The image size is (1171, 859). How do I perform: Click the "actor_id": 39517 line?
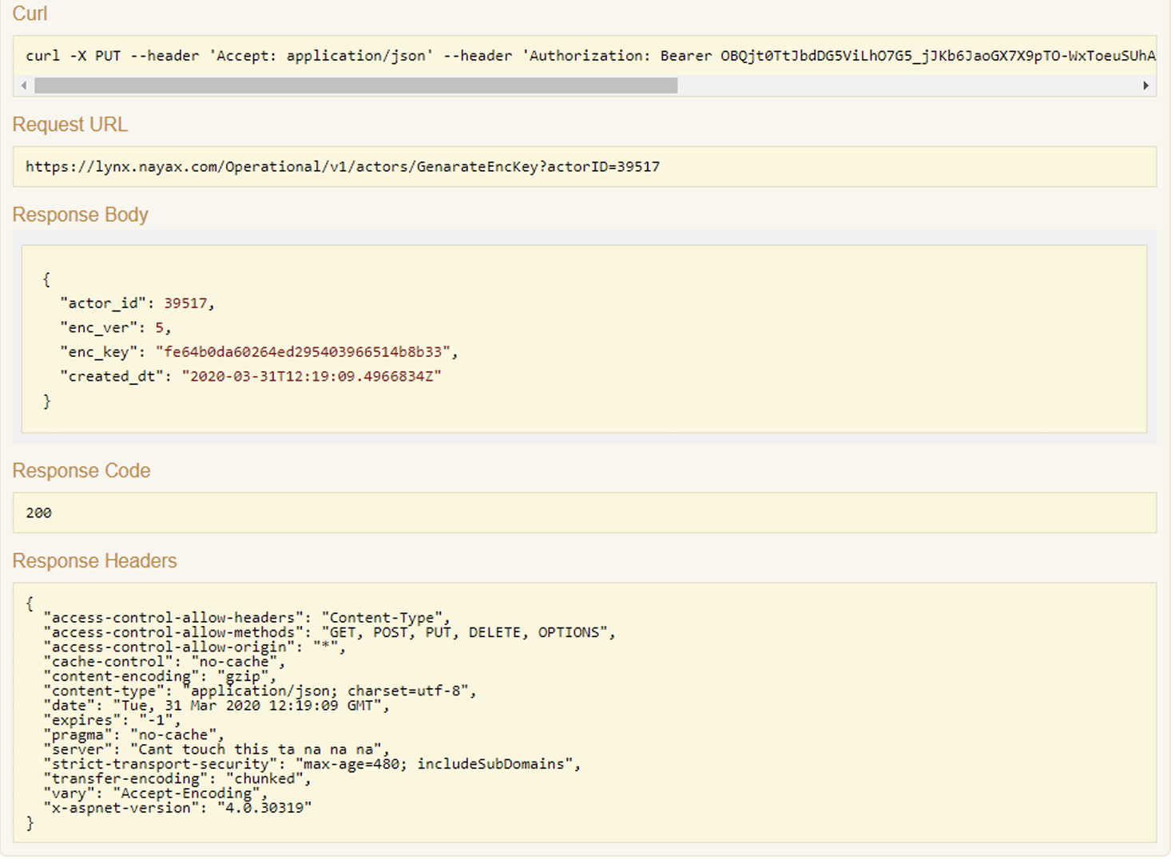click(137, 303)
